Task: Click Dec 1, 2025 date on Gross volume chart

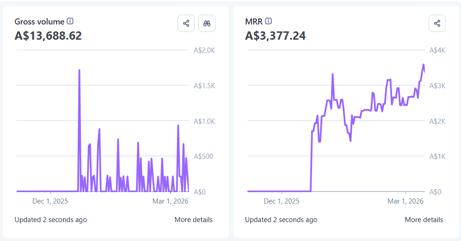Action: (50, 201)
